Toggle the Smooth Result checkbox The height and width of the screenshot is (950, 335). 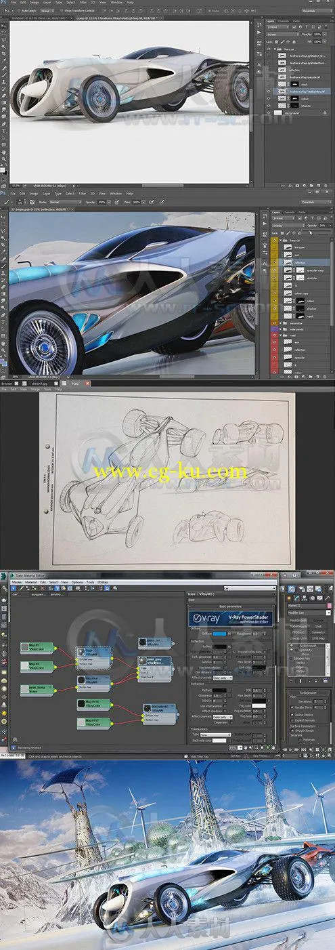(292, 730)
